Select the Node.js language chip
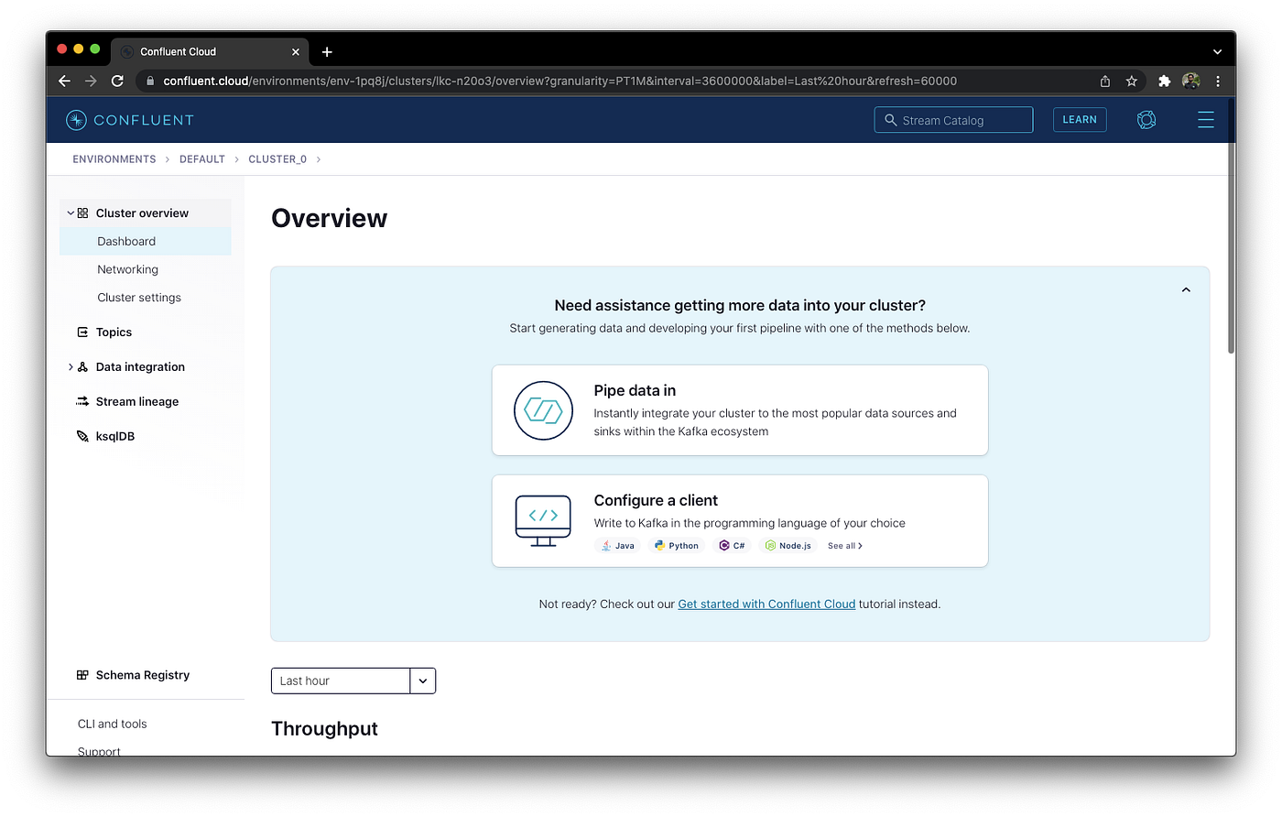The height and width of the screenshot is (817, 1282). click(x=788, y=546)
